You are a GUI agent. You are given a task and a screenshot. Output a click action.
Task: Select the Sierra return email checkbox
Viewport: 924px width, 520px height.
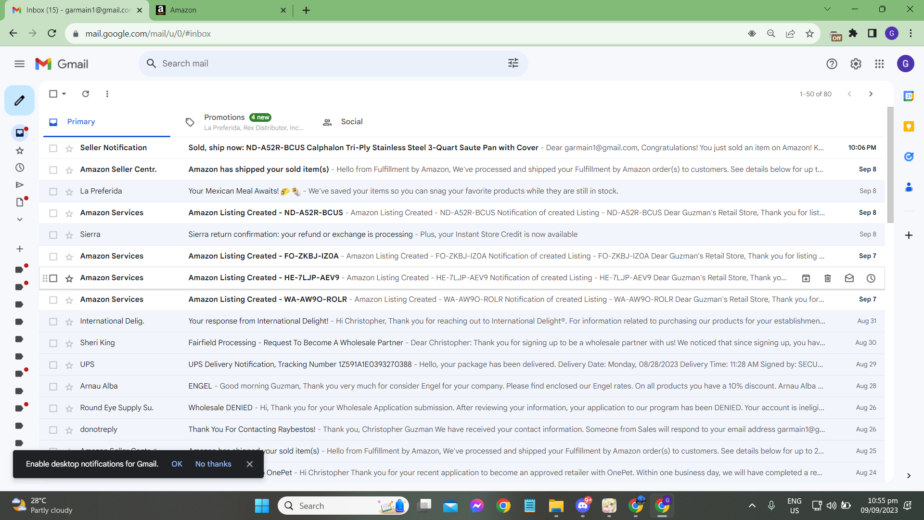(x=53, y=235)
